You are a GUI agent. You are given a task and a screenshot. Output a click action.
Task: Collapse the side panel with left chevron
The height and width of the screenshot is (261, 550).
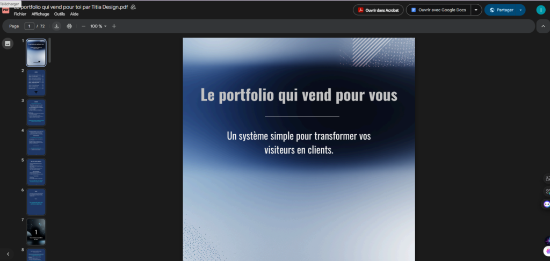[8, 254]
